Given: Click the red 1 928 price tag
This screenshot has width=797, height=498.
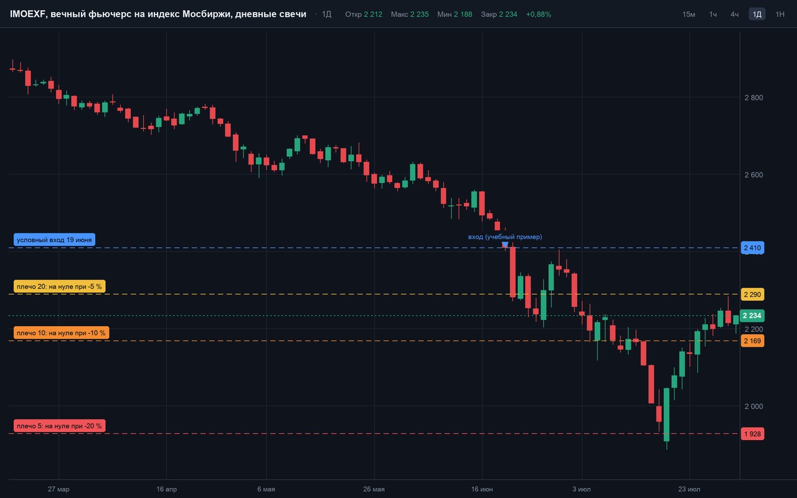Looking at the screenshot, I should [x=752, y=433].
